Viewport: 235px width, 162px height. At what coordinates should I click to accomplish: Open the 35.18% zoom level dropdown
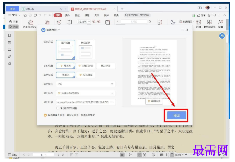[x=84, y=22]
